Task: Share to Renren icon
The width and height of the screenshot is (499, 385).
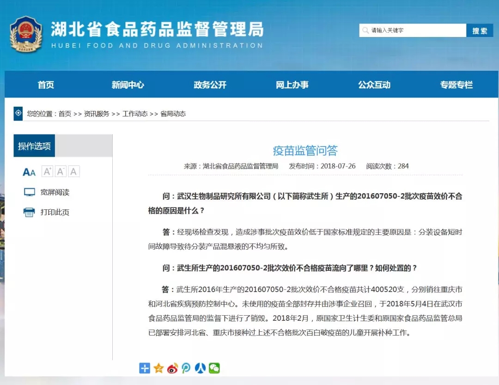Action: pyautogui.click(x=200, y=368)
